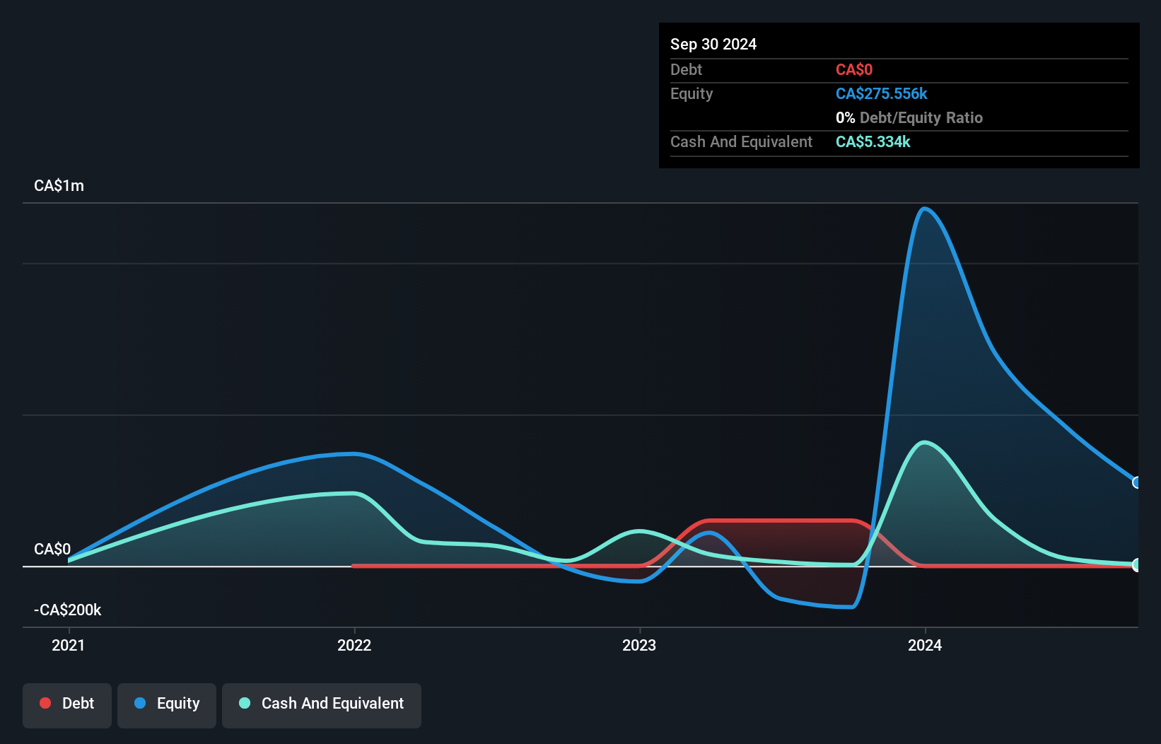Click the red Debt plateau in 2023
1161x744 pixels.
(x=781, y=521)
